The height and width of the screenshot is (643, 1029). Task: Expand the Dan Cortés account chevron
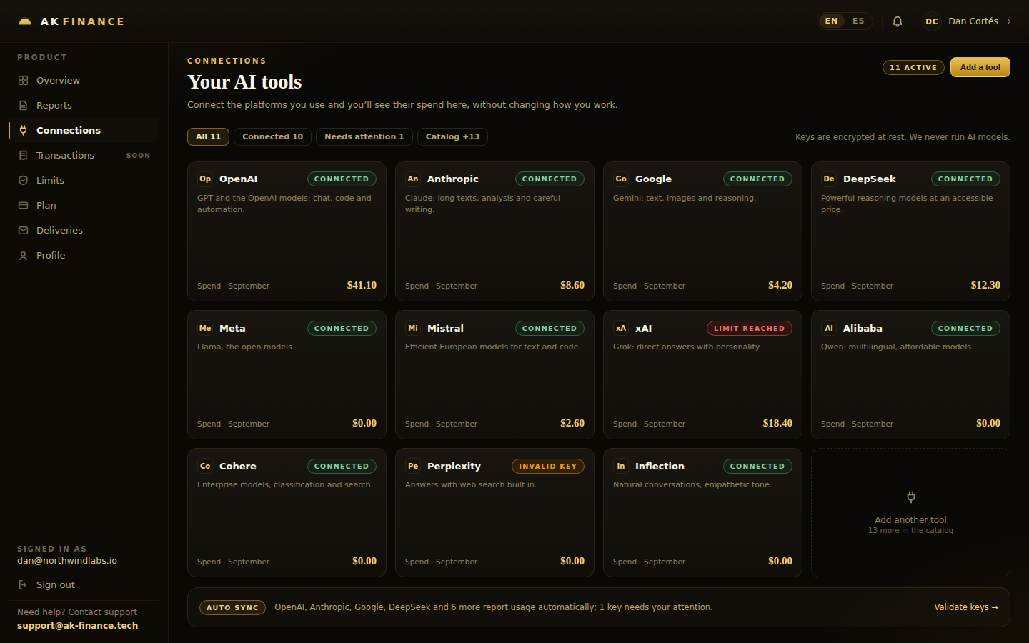coord(1009,21)
